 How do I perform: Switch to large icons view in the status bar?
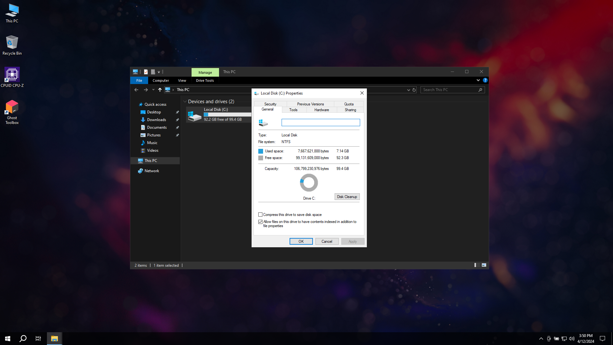(484, 265)
